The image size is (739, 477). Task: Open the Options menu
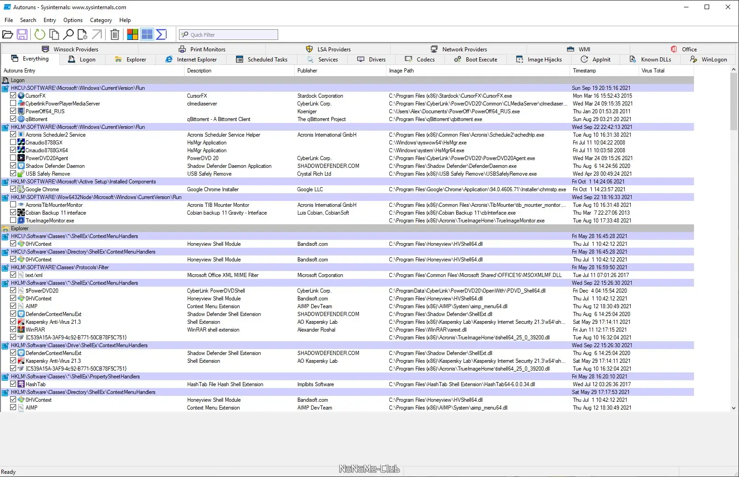click(x=73, y=20)
